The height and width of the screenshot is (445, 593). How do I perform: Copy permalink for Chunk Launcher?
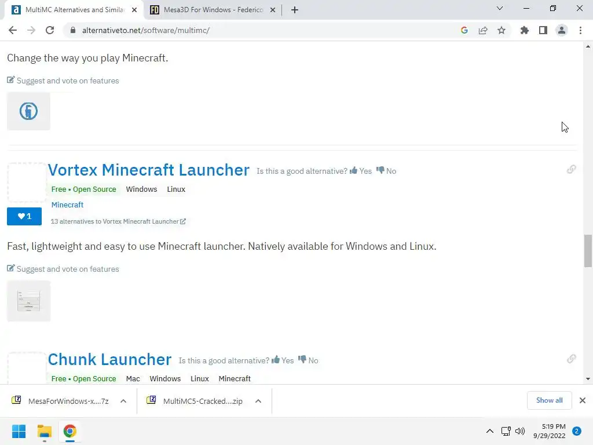tap(572, 359)
